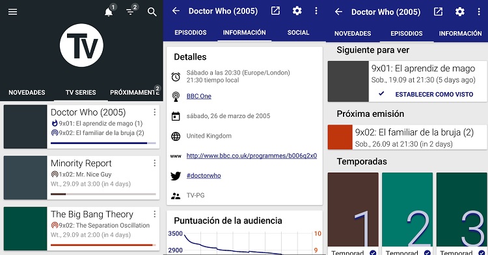Tap checkmark icon next to Establecer como visto
Screen dimensions: 488x255
point(381,93)
